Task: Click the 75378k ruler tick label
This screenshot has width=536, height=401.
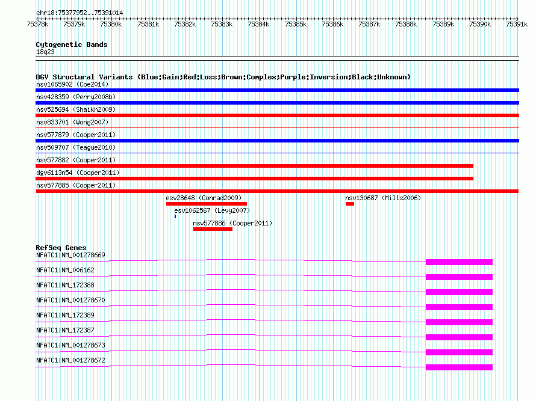Action: (x=37, y=24)
